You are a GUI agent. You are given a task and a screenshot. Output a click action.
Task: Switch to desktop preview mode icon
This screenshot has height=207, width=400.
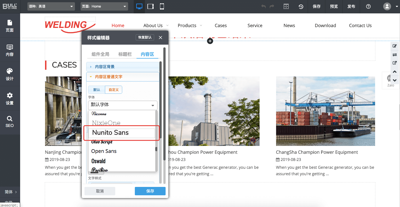click(x=139, y=6)
